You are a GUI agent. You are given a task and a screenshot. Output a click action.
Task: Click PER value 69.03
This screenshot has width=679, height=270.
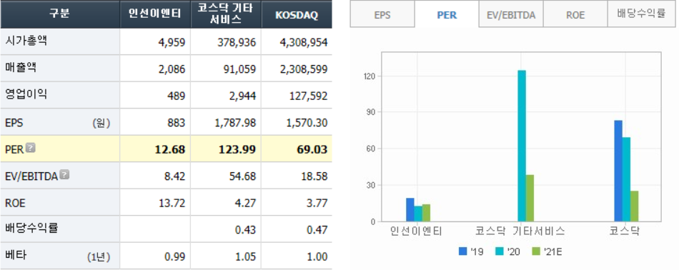312,150
